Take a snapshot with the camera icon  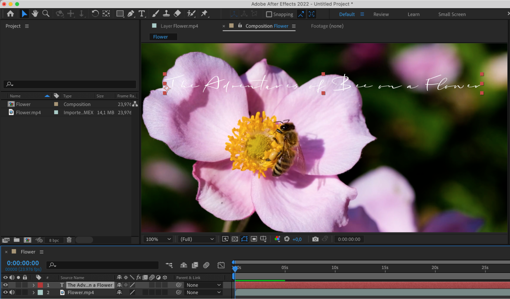click(315, 239)
